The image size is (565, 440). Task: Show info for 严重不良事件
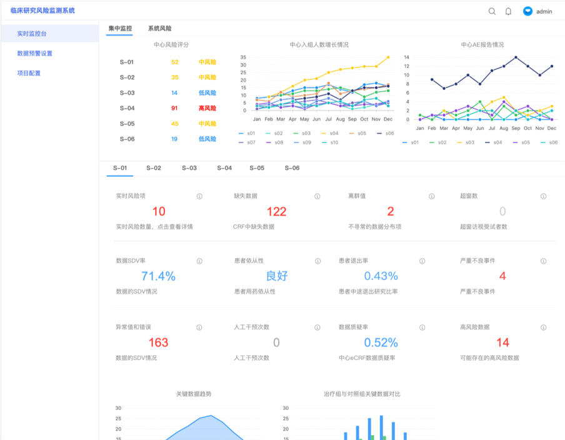543,261
